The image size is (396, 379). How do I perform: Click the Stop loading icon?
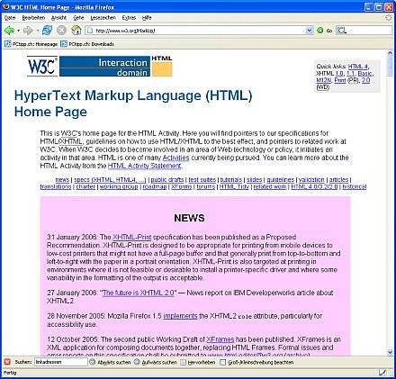point(61,31)
